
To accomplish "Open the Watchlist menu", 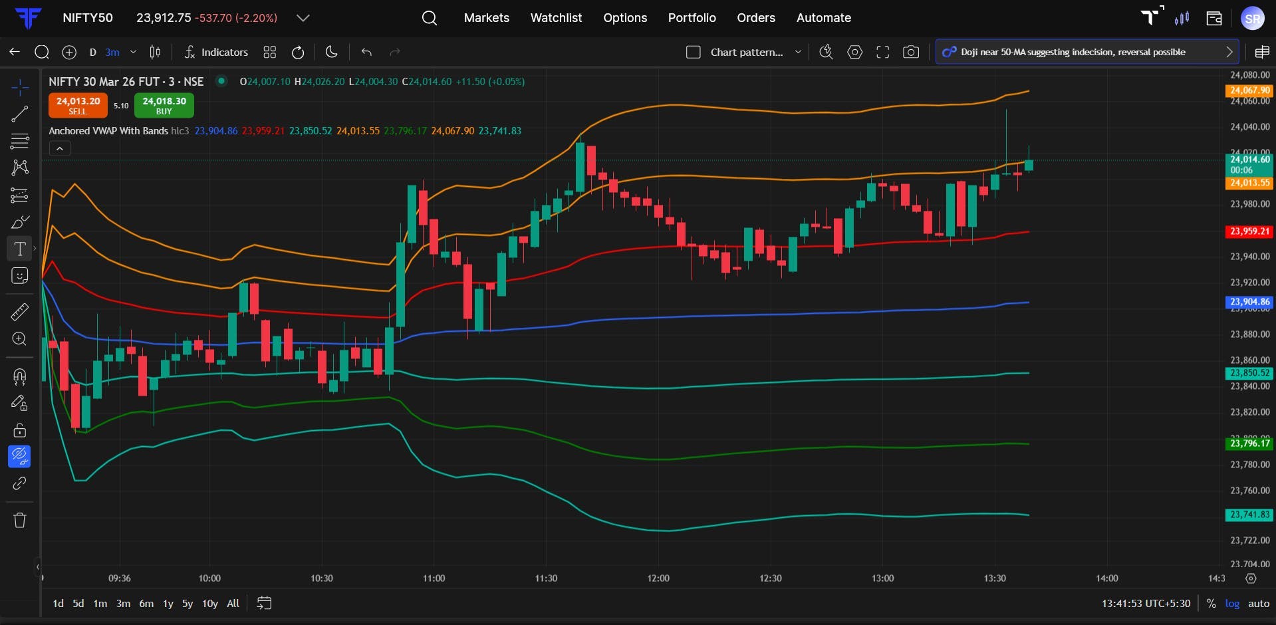I will 556,18.
